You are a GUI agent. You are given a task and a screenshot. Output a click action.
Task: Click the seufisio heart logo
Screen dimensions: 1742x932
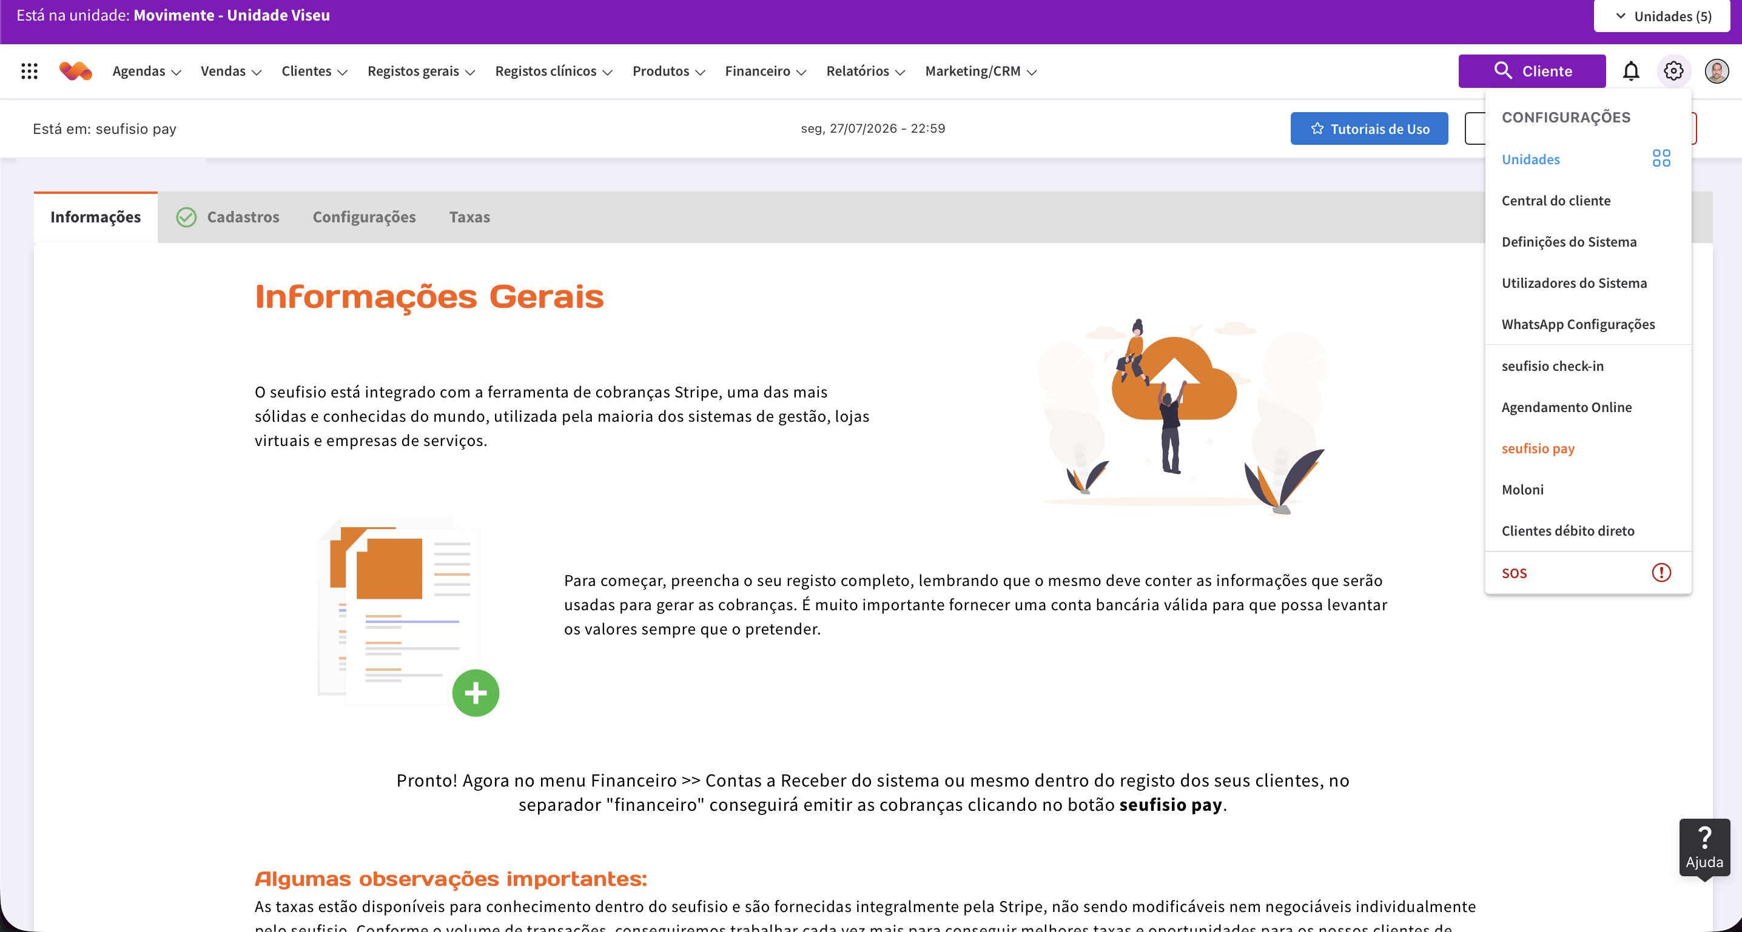pyautogui.click(x=76, y=71)
